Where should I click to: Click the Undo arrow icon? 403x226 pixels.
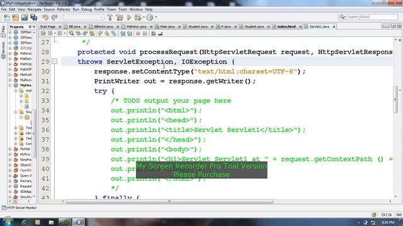(x=45, y=18)
